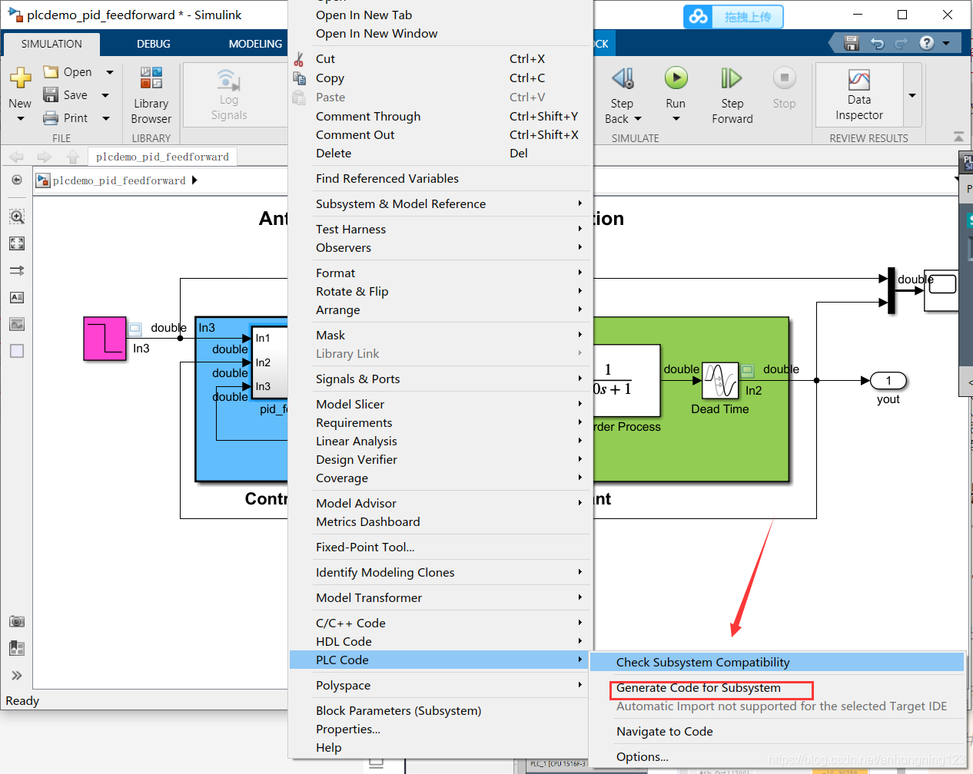Click the up to parent arrow
This screenshot has height=774, width=973.
(73, 157)
